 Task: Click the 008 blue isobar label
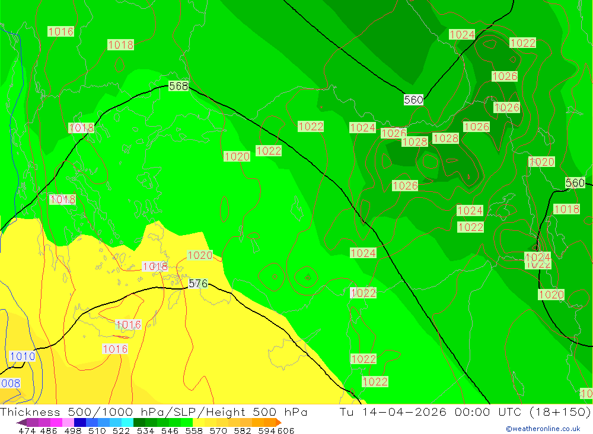(10, 384)
